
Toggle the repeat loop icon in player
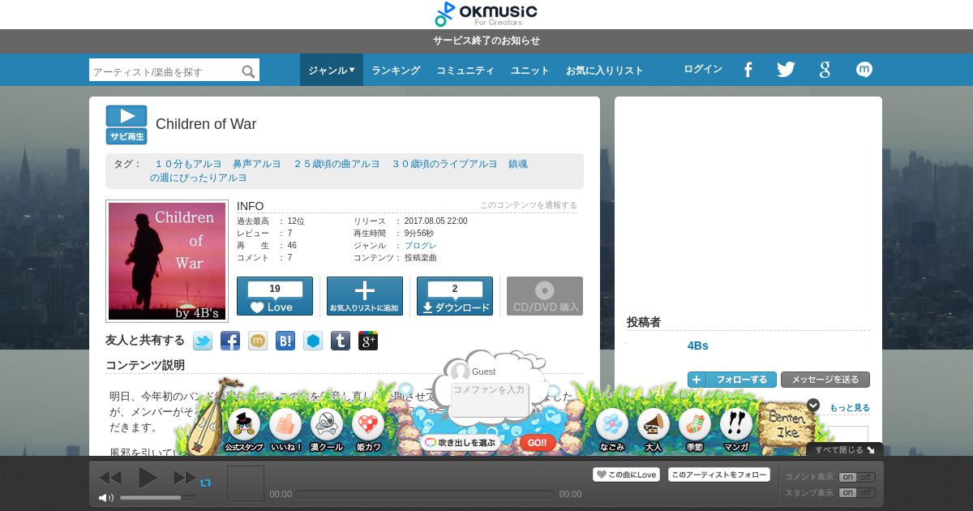pyautogui.click(x=206, y=483)
